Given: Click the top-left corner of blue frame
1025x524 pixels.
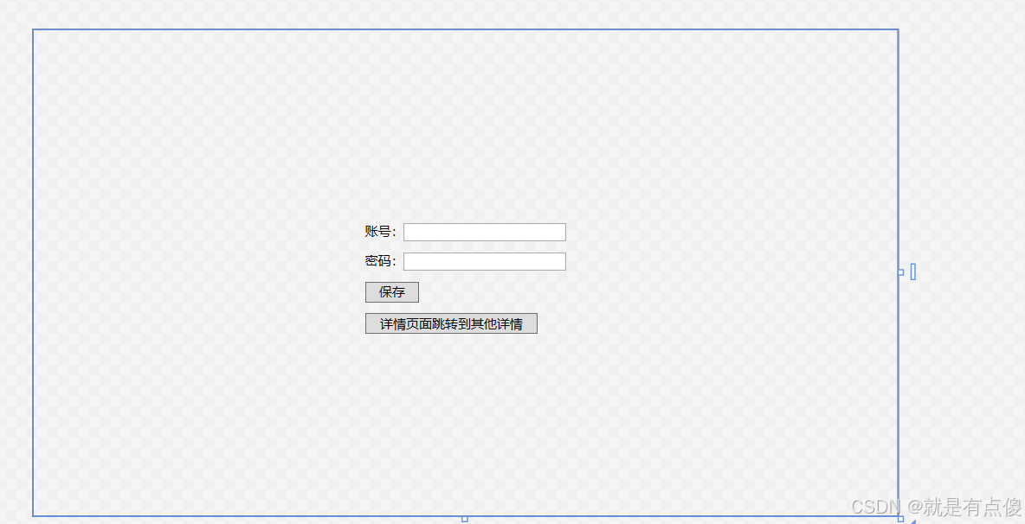Looking at the screenshot, I should click(x=33, y=29).
